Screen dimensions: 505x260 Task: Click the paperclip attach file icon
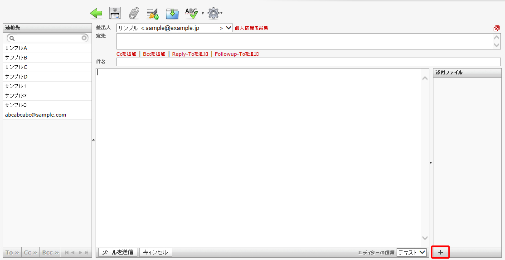pos(134,13)
